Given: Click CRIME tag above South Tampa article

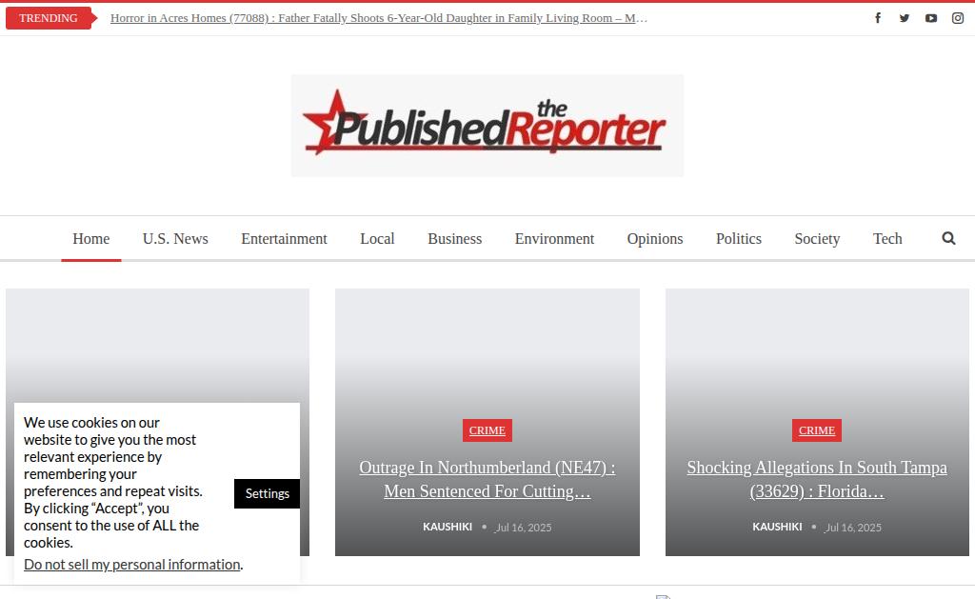Looking at the screenshot, I should [816, 430].
